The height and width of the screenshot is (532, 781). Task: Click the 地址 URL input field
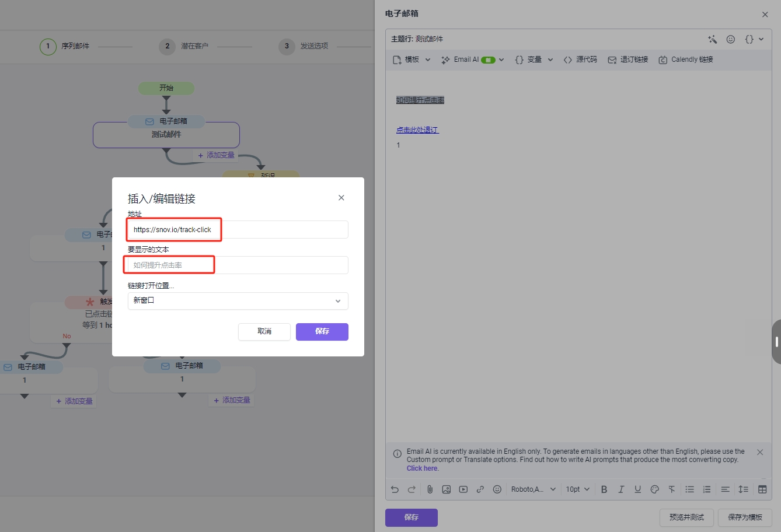click(x=238, y=230)
